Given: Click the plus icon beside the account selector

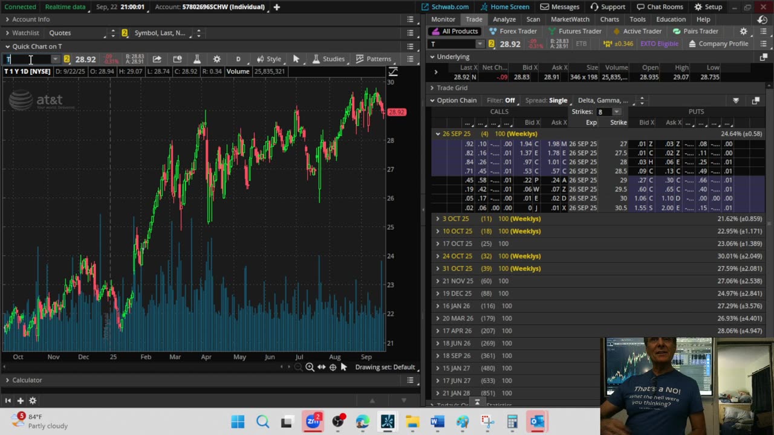Looking at the screenshot, I should [x=276, y=7].
